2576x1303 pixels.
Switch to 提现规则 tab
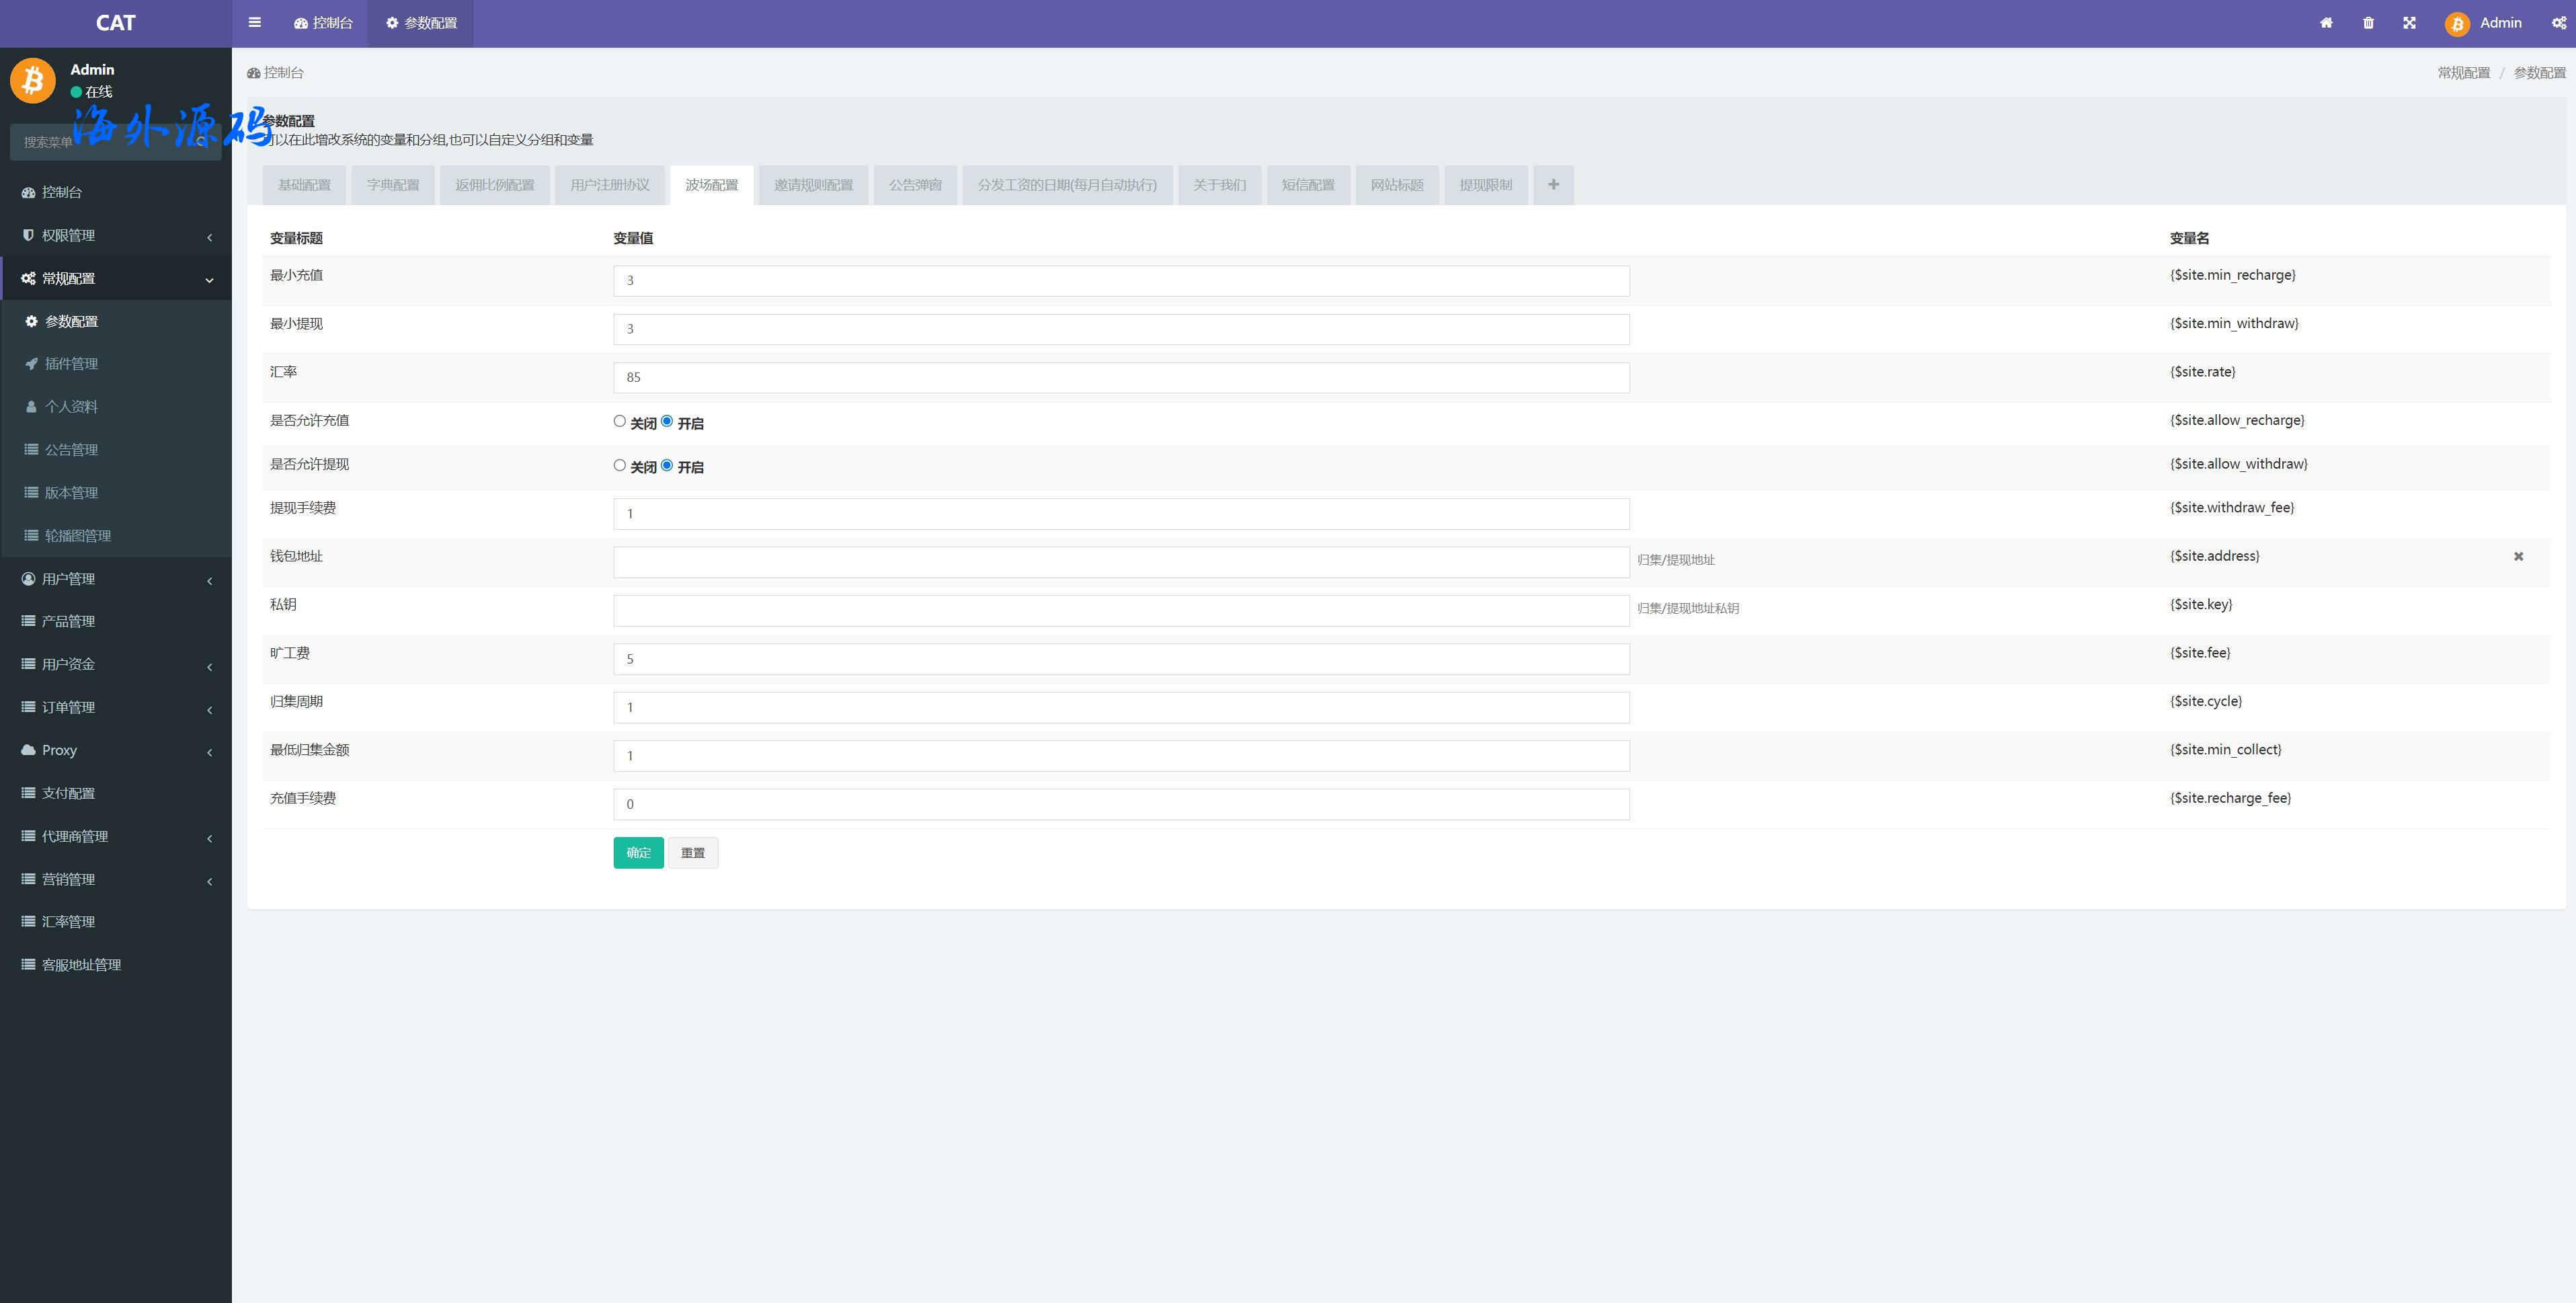point(1483,183)
